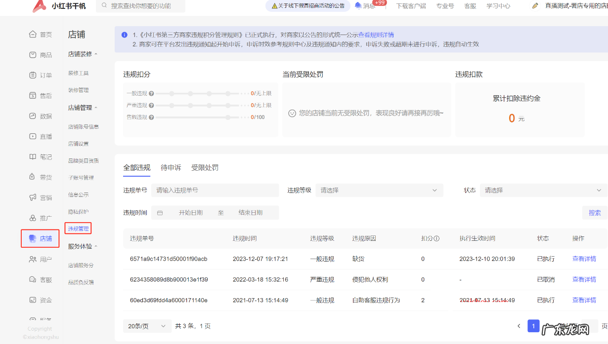Open the 营销 marketing megaphone icon

click(33, 197)
